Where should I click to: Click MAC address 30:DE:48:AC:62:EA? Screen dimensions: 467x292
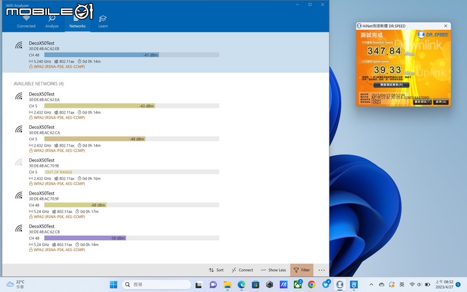click(x=44, y=99)
